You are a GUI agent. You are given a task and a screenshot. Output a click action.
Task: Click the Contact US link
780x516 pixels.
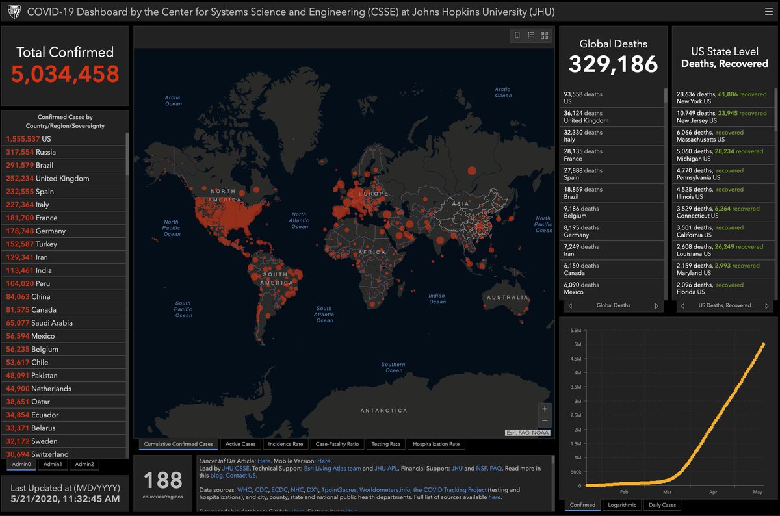240,476
